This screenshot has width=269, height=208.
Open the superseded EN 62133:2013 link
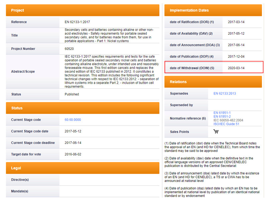click(x=224, y=93)
